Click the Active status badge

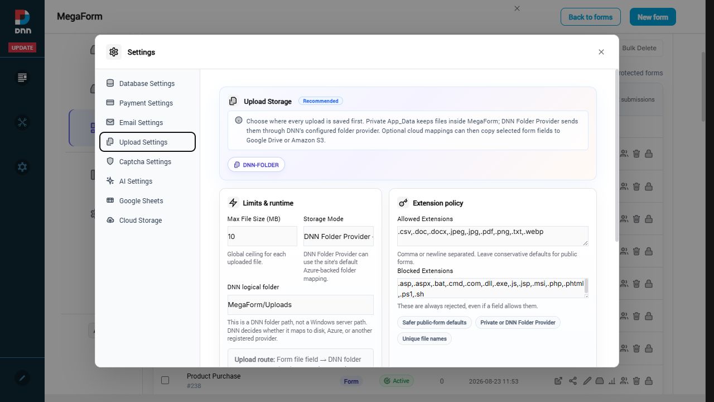pos(396,381)
